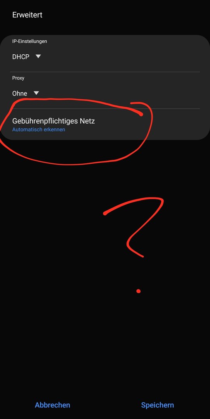Click the divider line below DHCP
Screen dimensions: 210x419
tap(105, 72)
